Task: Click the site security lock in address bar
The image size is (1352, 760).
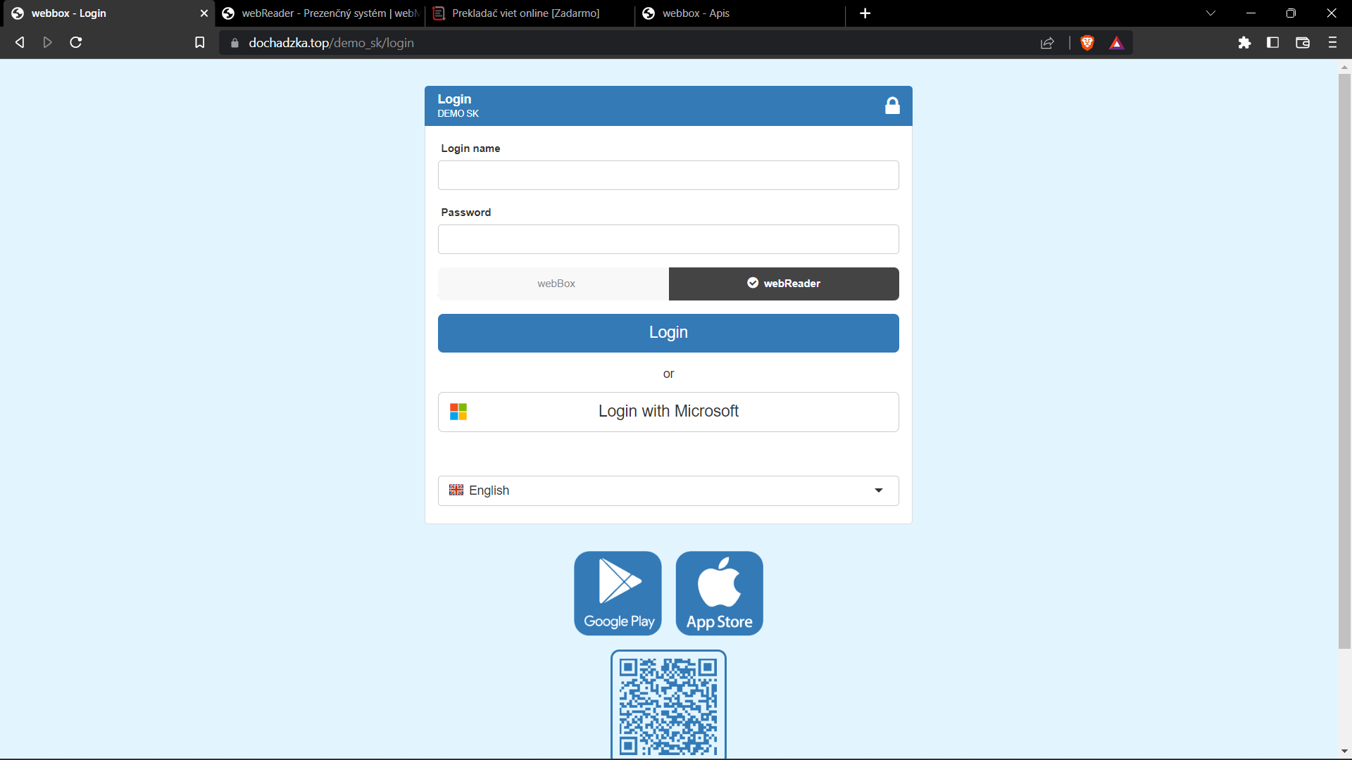Action: click(235, 43)
